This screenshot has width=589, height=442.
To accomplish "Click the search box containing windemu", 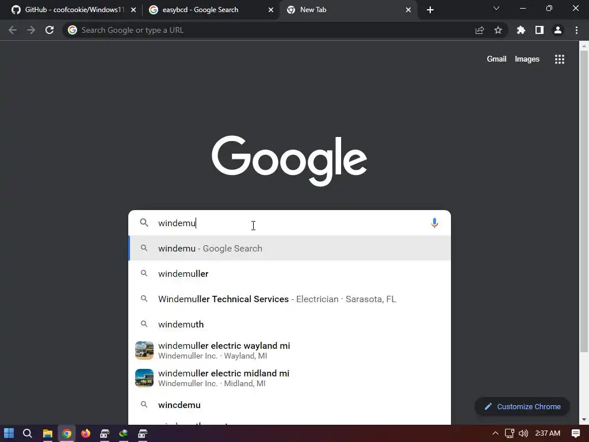I will point(289,223).
